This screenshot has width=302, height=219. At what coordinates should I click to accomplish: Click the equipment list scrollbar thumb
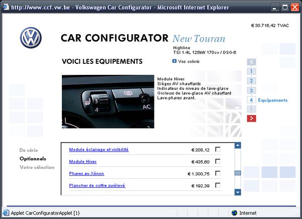tap(238, 173)
